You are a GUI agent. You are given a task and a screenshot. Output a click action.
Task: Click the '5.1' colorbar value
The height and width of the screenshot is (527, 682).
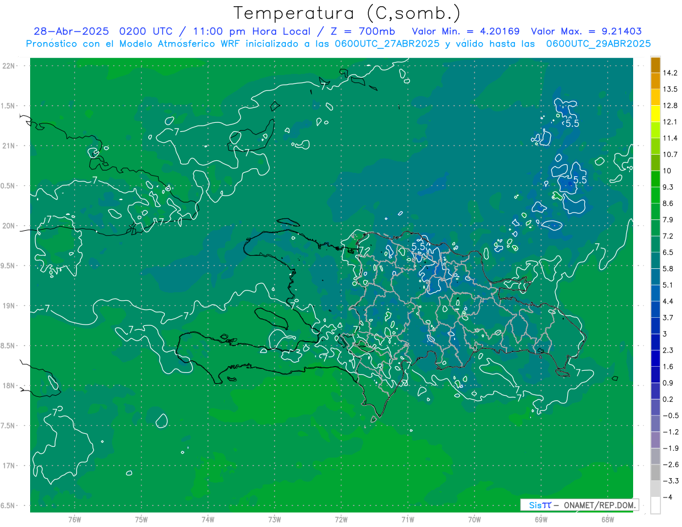pyautogui.click(x=669, y=285)
